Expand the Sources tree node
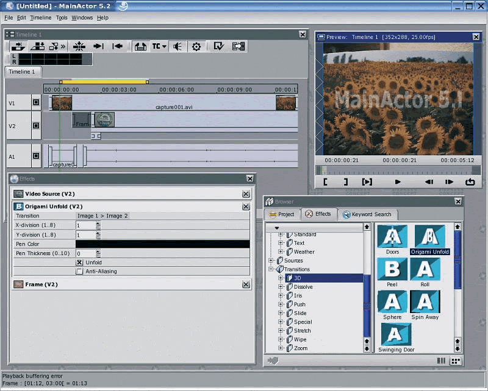This screenshot has height=391, width=488. [271, 261]
